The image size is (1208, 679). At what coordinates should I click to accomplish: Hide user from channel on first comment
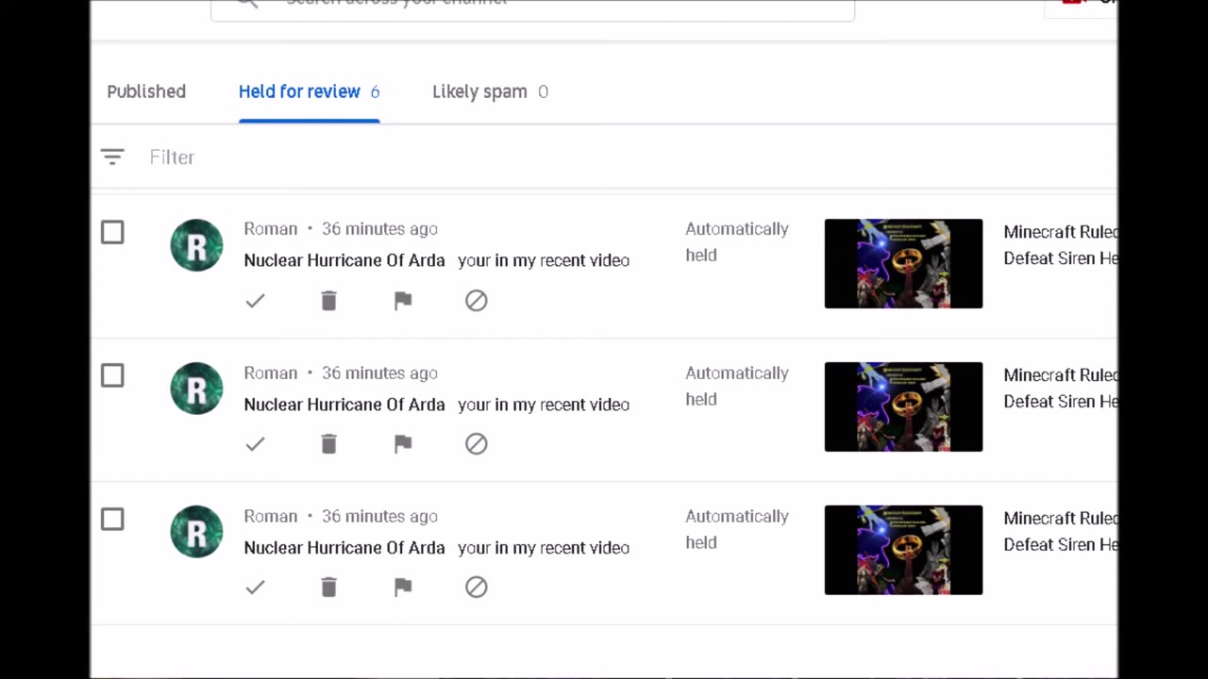(477, 301)
